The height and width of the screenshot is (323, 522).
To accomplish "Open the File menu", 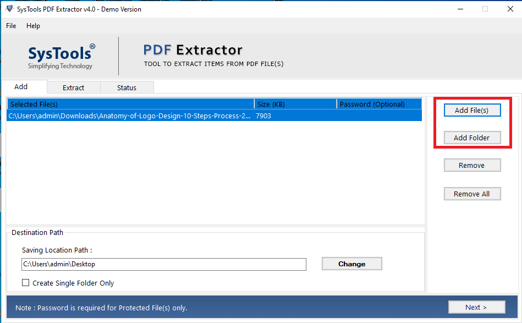I will (x=11, y=26).
